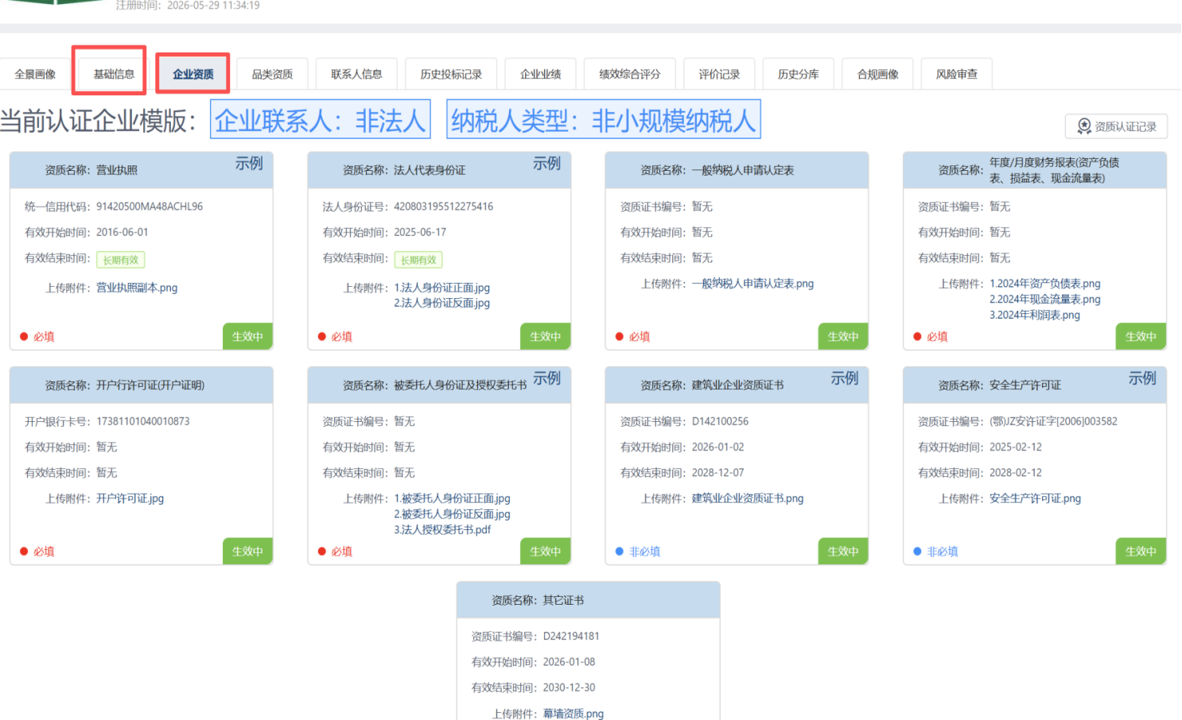Click the 其它证书 card header
1182x720 pixels.
pos(588,600)
